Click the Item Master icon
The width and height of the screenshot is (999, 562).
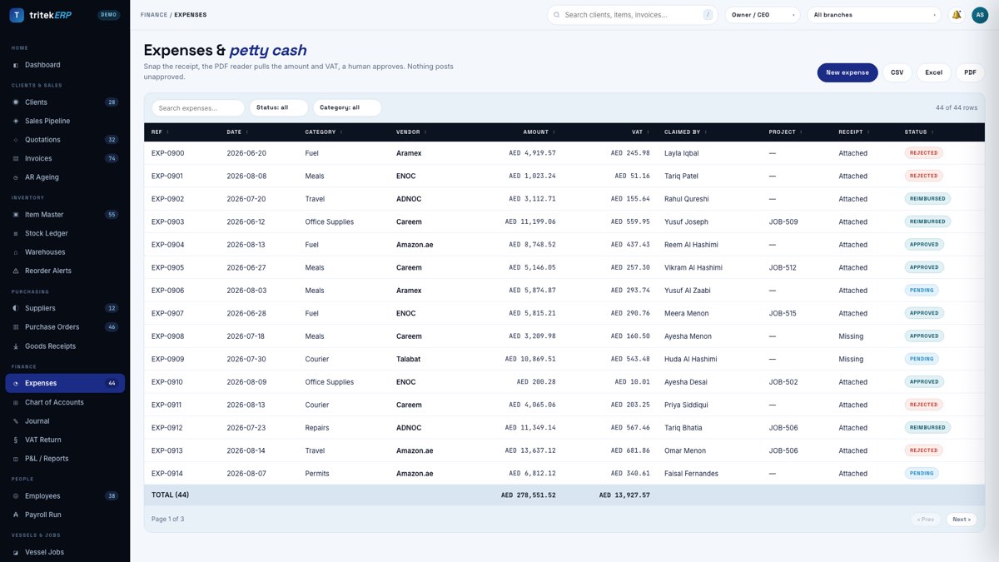click(16, 215)
